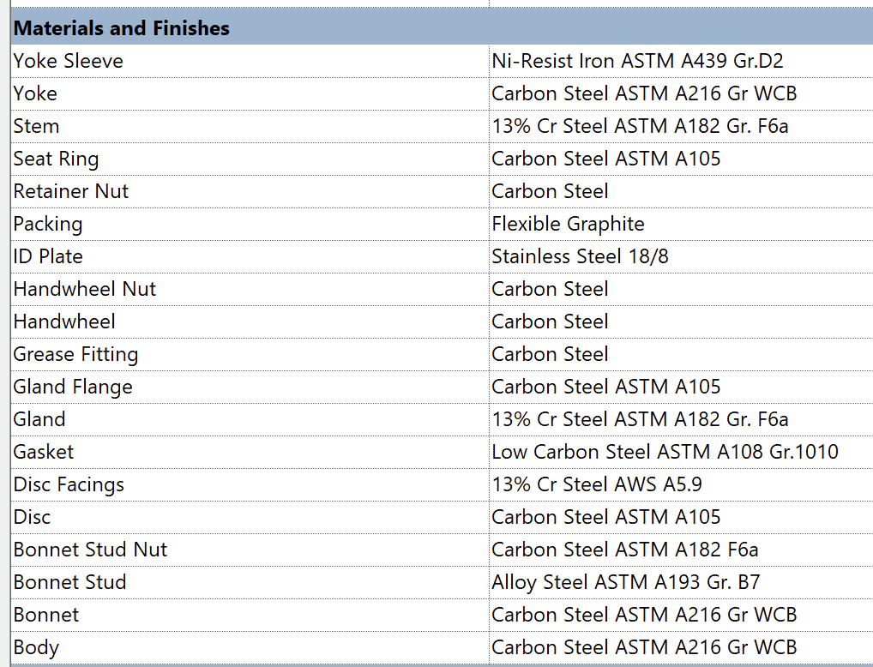Select the Yoke row label
Screen dimensions: 873x667
36,93
